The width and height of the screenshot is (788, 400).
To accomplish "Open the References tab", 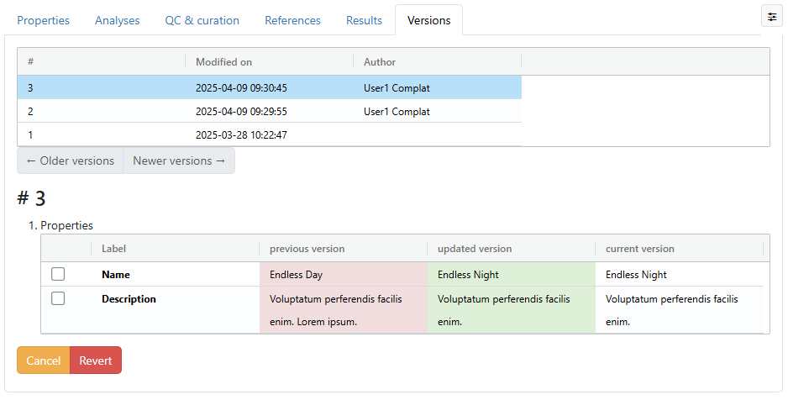I will point(292,20).
